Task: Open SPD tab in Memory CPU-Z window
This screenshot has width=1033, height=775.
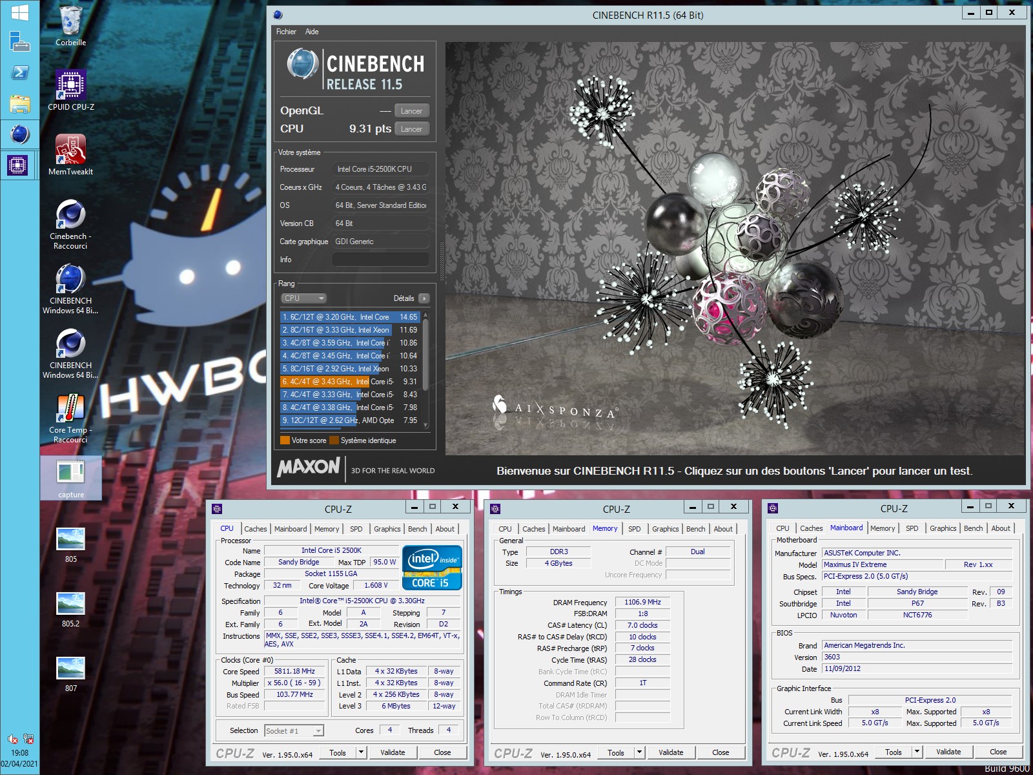Action: (635, 529)
